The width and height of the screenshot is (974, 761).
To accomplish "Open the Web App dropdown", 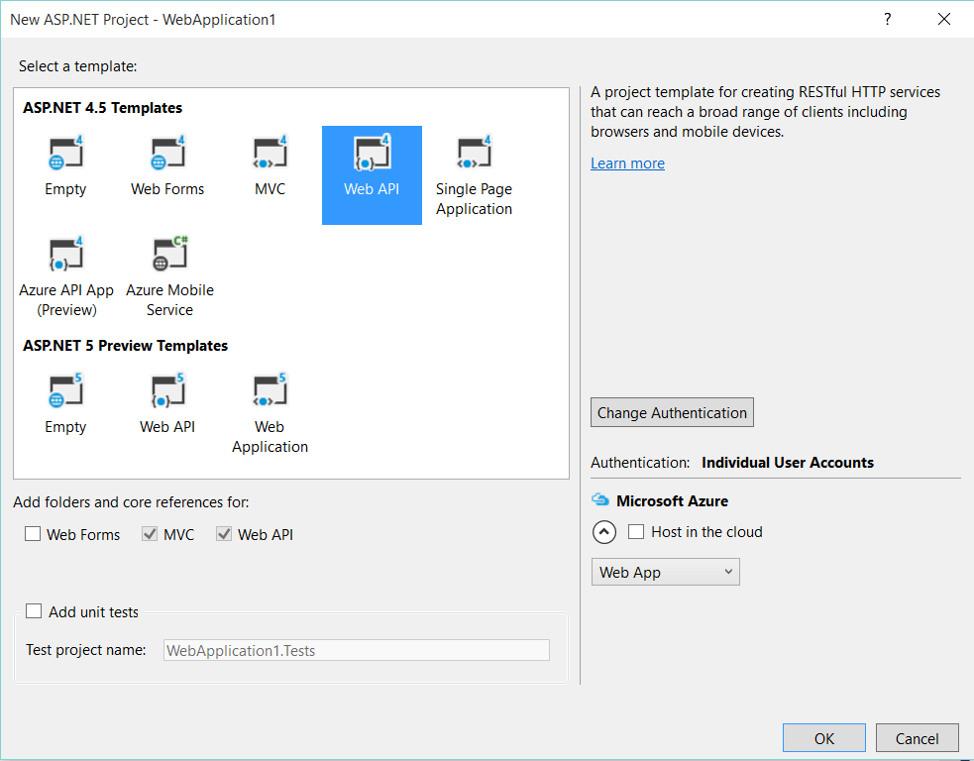I will [x=665, y=572].
